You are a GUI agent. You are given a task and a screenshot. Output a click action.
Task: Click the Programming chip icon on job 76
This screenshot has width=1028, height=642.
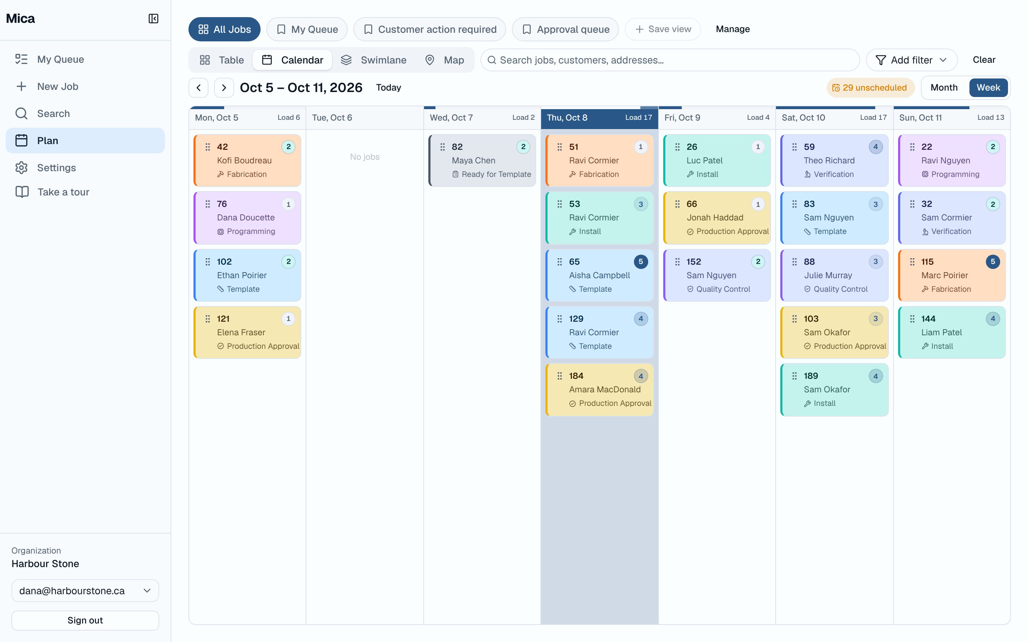click(x=221, y=231)
